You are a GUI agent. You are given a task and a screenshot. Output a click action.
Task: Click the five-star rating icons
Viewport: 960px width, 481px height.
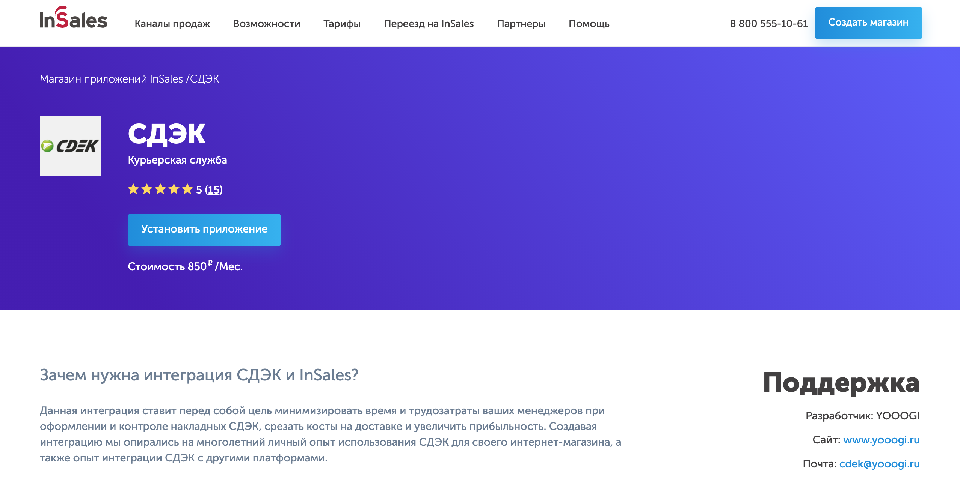coord(160,189)
